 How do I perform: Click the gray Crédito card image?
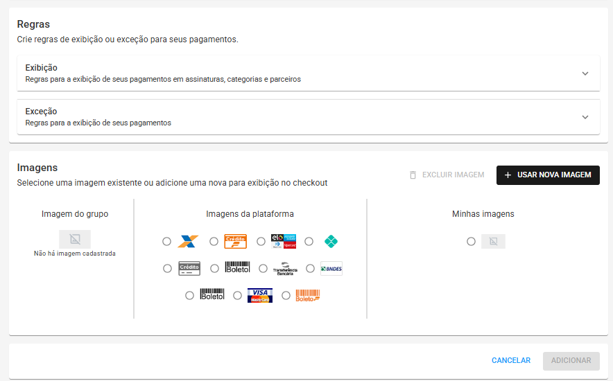pos(189,268)
